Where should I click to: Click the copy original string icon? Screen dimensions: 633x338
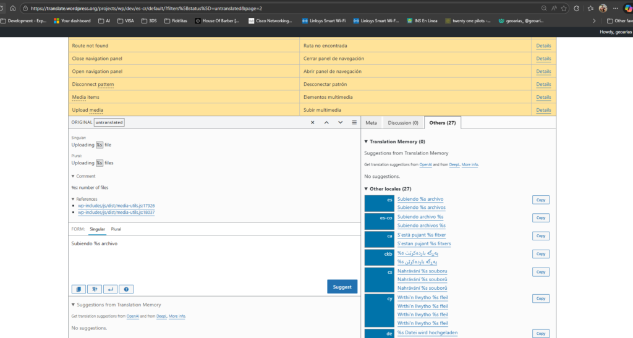[x=79, y=289]
